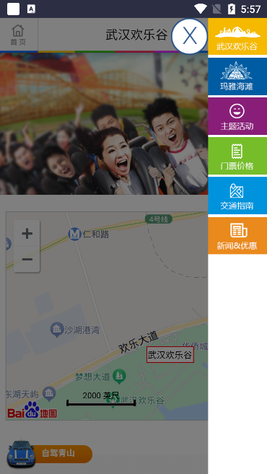Image resolution: width=267 pixels, height=474 pixels.
Task: Click the Baidu 地图 logo
Action: tap(32, 411)
